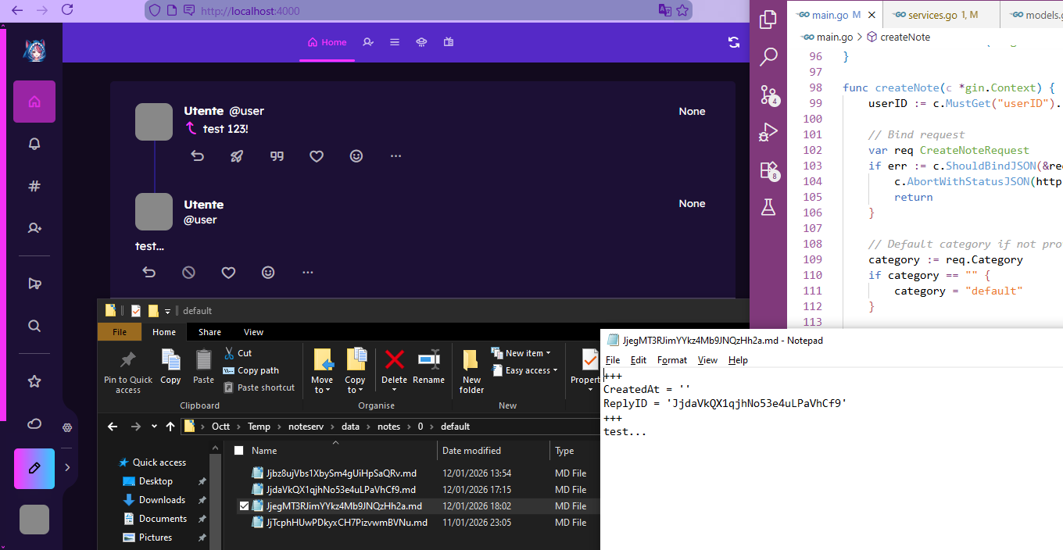The width and height of the screenshot is (1063, 550).
Task: Refresh the timeline with the reload icon
Action: [733, 42]
